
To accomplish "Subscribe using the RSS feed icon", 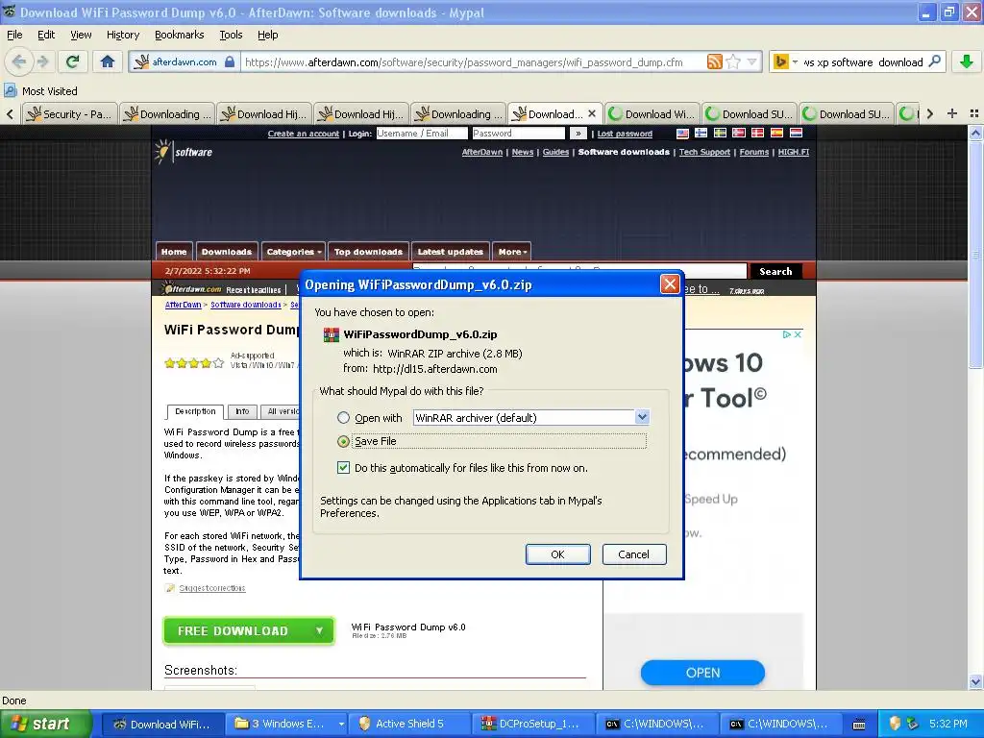I will [x=714, y=61].
